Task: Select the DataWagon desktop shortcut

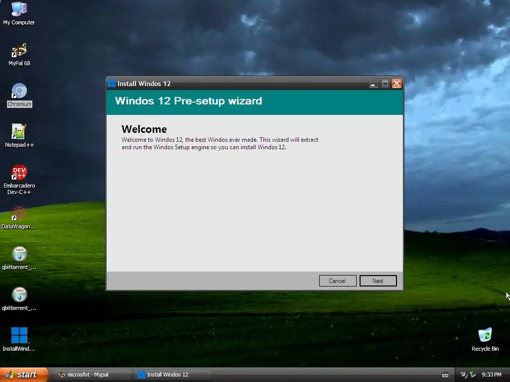Action: pos(18,217)
